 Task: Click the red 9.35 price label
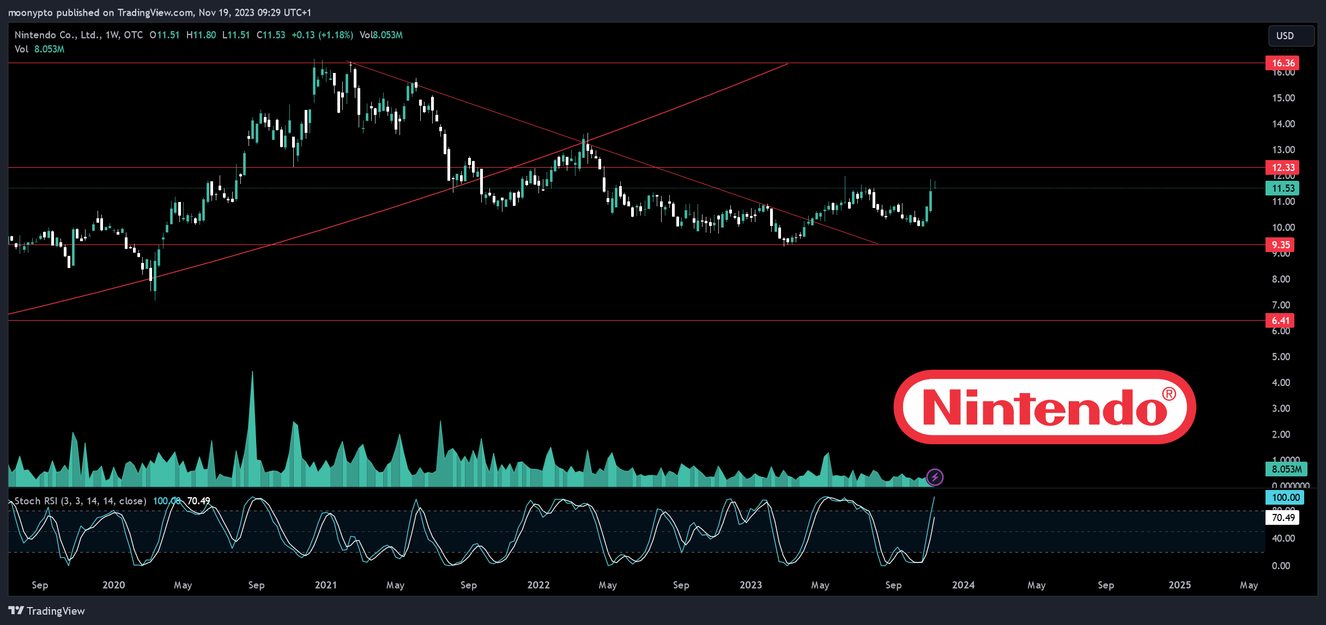point(1280,245)
